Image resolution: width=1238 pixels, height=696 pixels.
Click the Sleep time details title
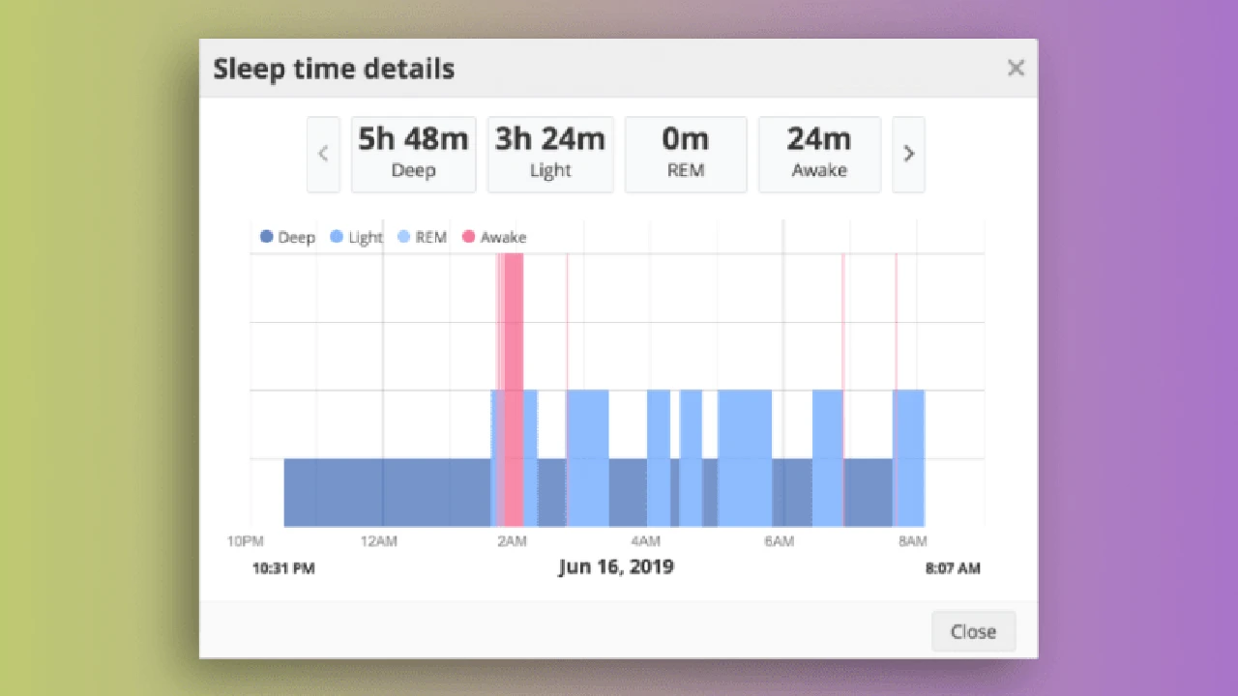pos(334,69)
